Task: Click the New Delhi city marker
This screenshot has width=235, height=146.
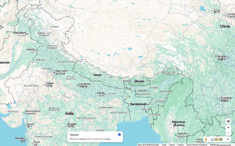Action: [x=54, y=72]
